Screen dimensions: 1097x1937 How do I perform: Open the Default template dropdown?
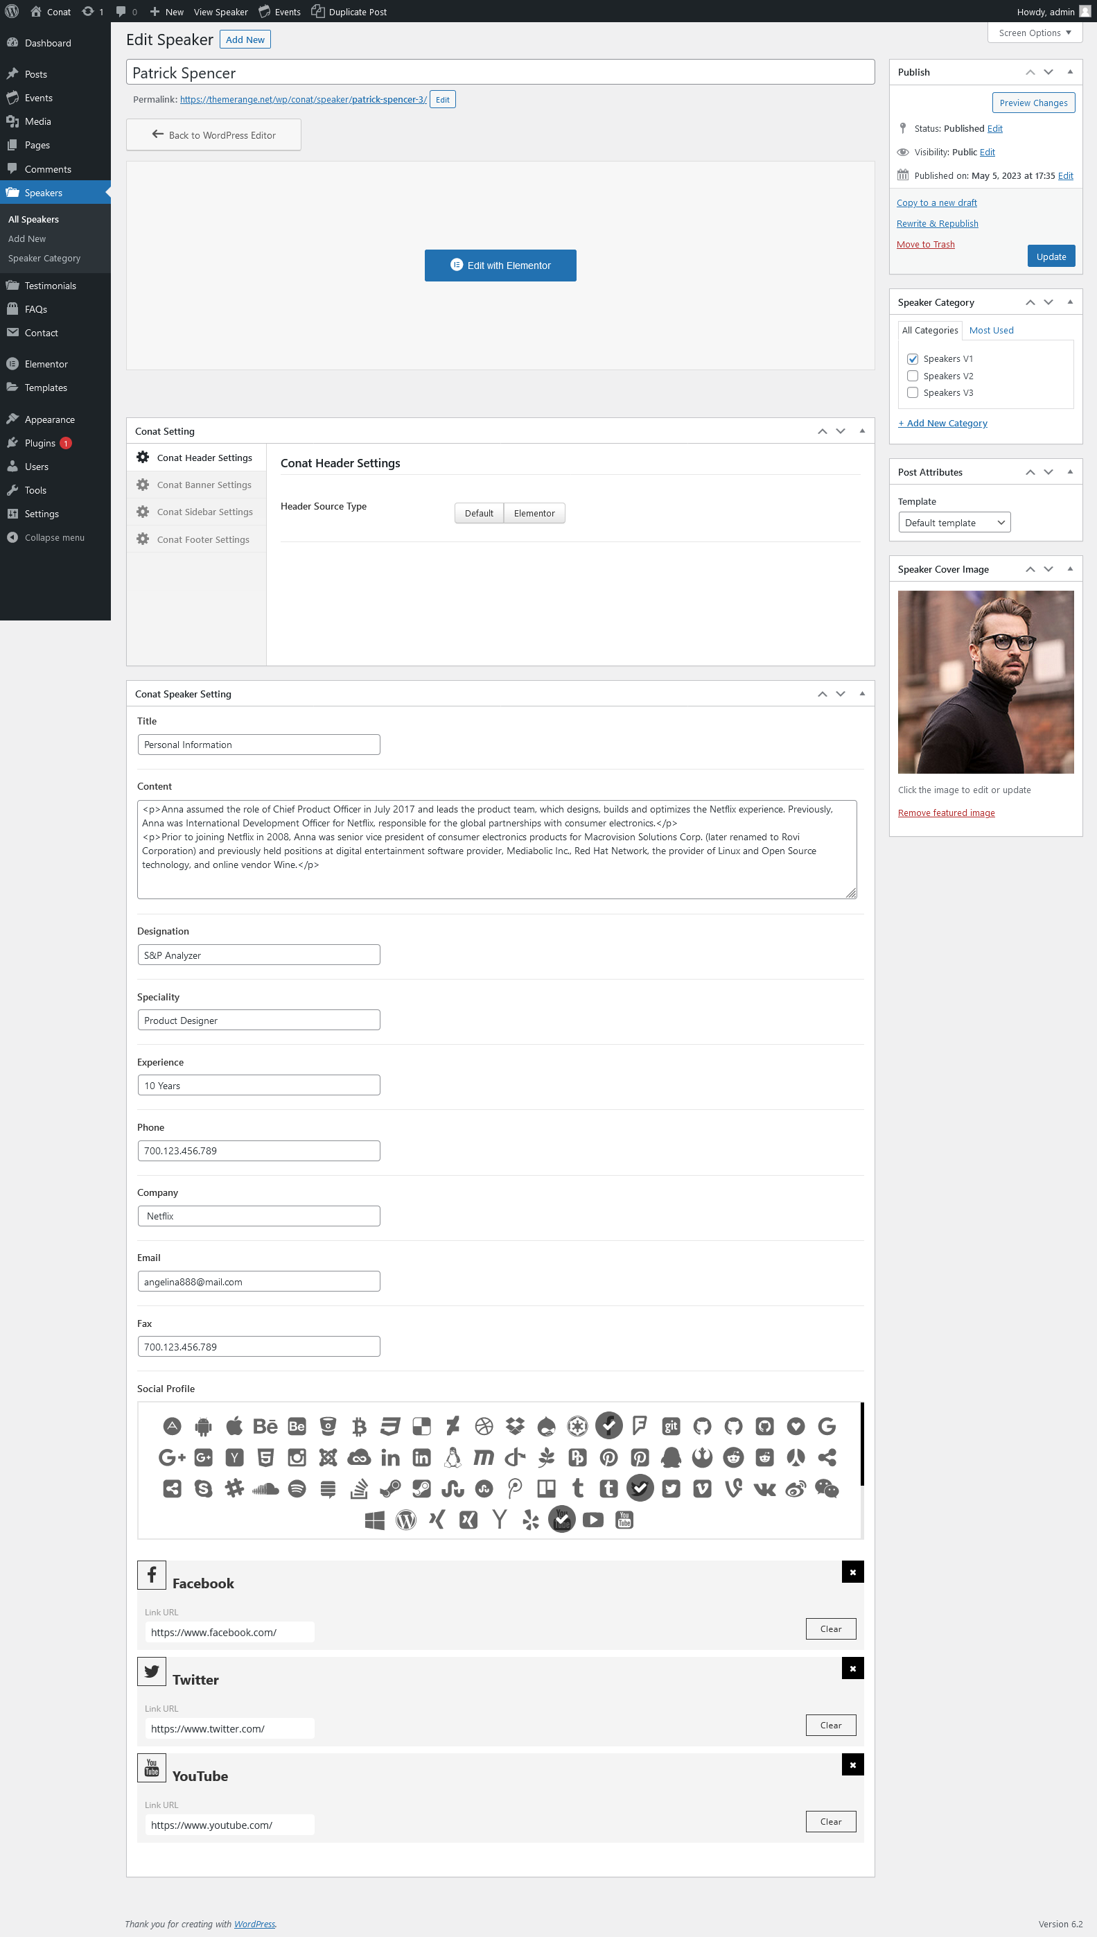pos(954,523)
